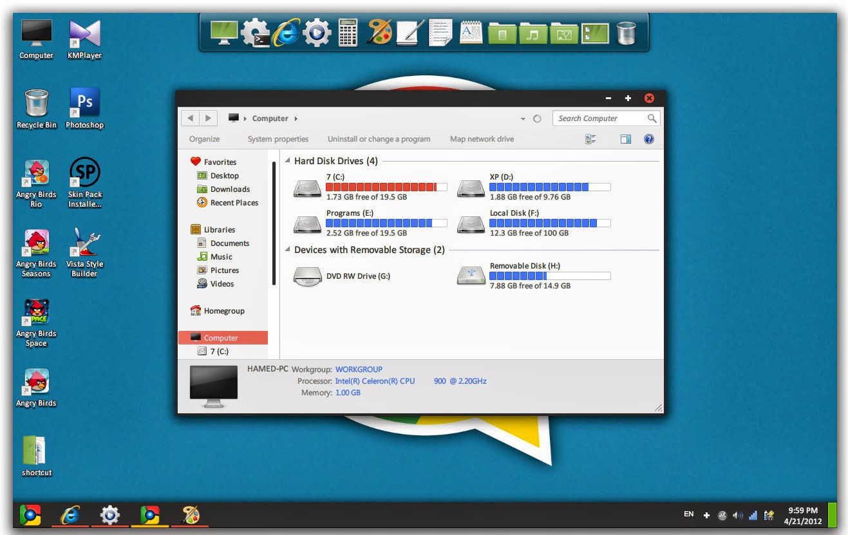Open the green Music folder in dock

point(533,33)
